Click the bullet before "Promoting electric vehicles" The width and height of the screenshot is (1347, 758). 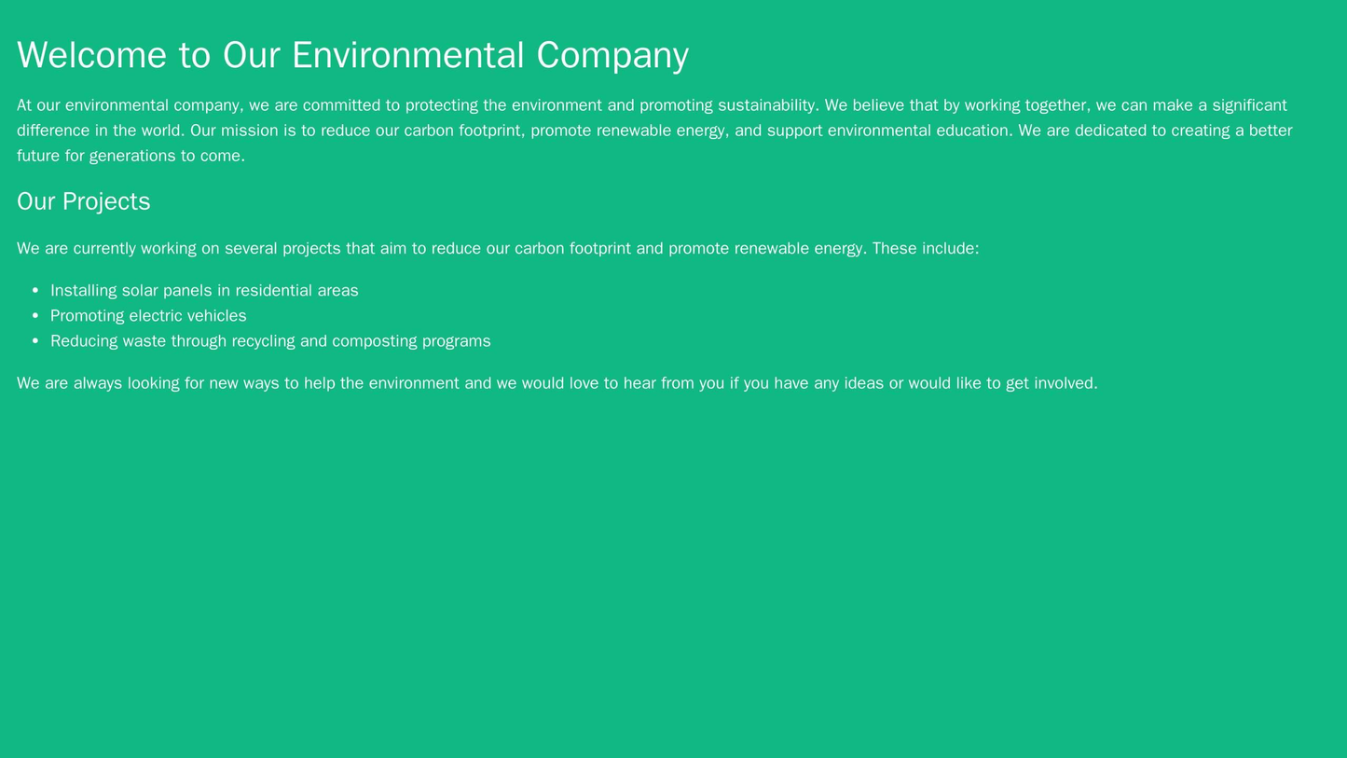pos(35,316)
